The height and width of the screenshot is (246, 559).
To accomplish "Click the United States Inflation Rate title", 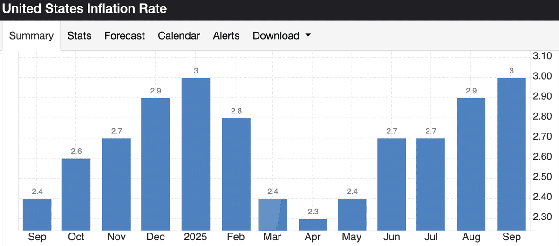I will click(84, 9).
